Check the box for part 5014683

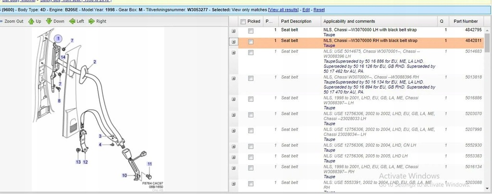(x=251, y=53)
